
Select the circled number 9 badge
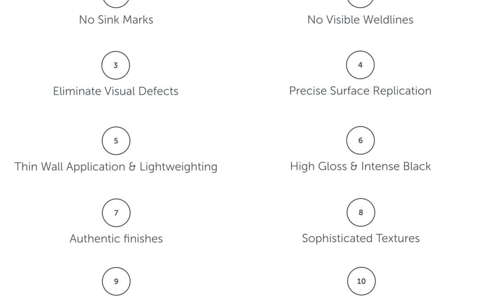(x=116, y=281)
